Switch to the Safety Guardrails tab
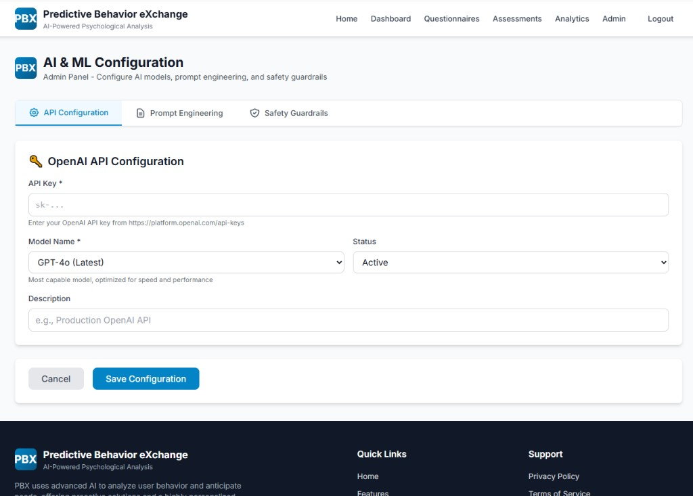The height and width of the screenshot is (496, 693). pyautogui.click(x=289, y=113)
